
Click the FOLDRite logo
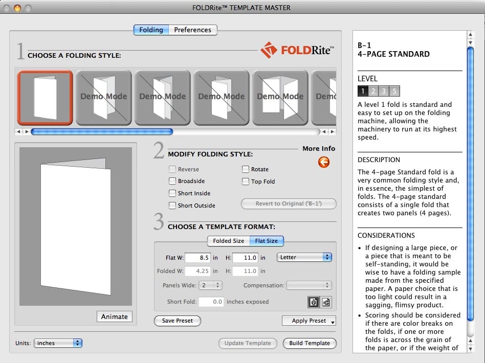pos(297,50)
